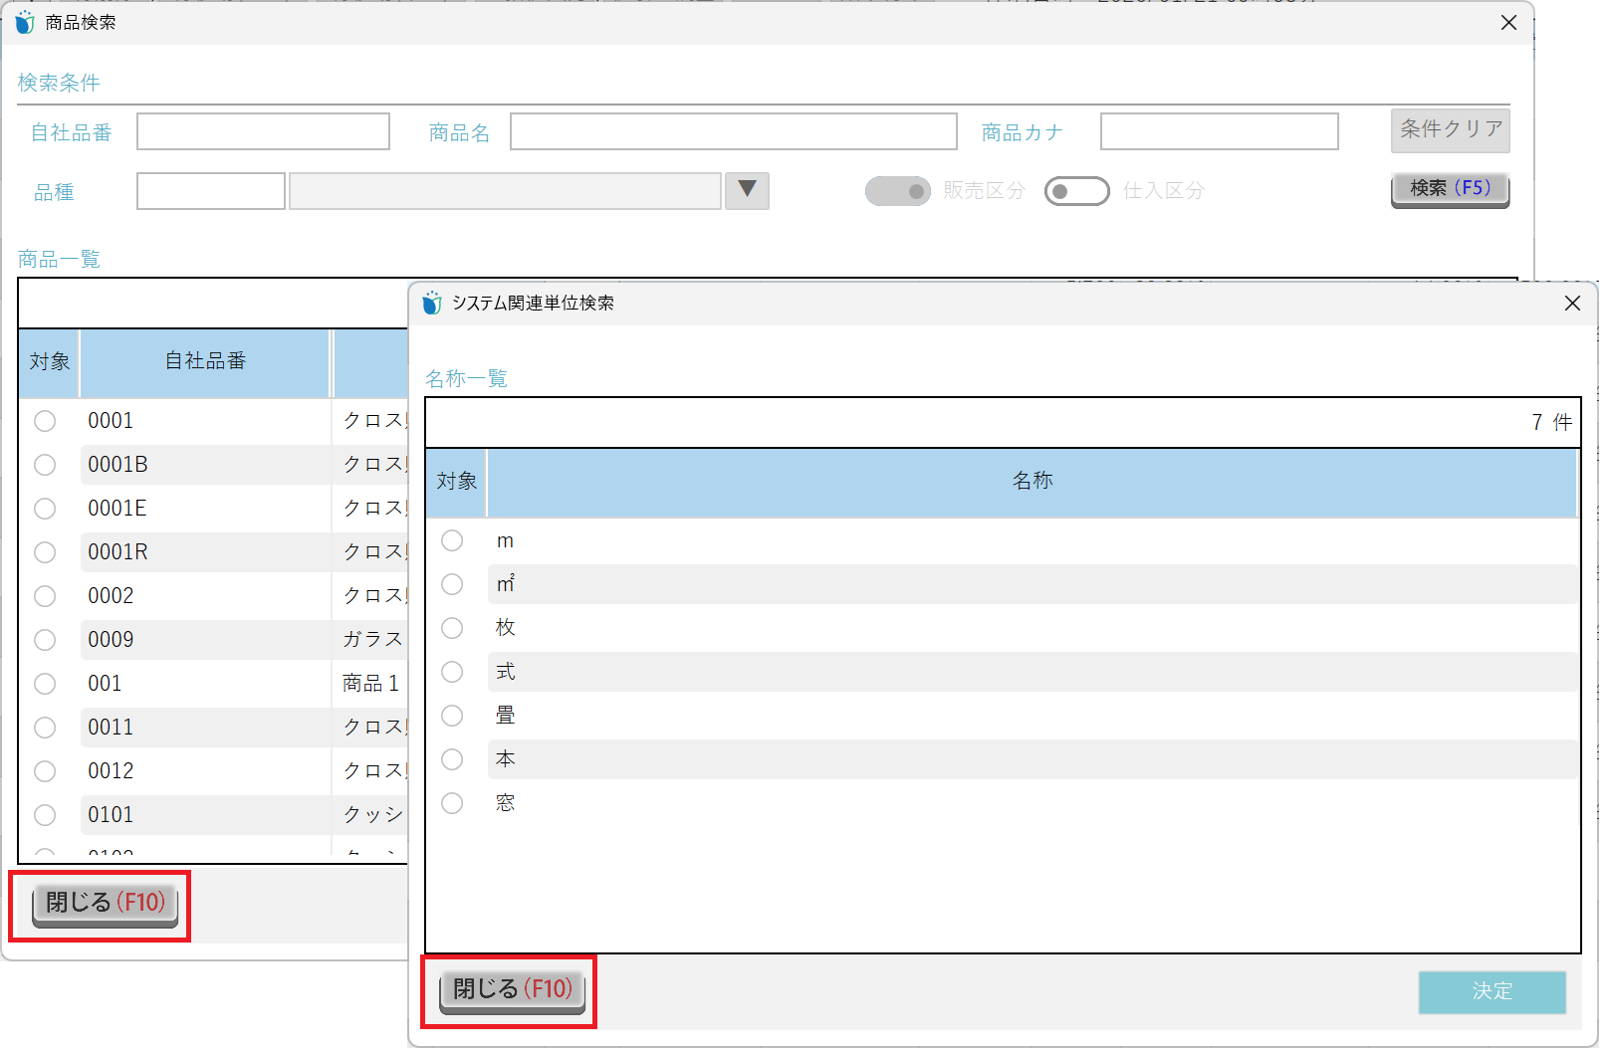The image size is (1600, 1050).
Task: Choose the 窓 unit radio button
Action: [452, 803]
